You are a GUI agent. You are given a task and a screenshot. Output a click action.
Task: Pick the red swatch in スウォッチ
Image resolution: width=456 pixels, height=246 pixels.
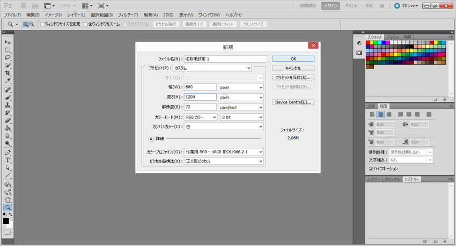(368, 43)
